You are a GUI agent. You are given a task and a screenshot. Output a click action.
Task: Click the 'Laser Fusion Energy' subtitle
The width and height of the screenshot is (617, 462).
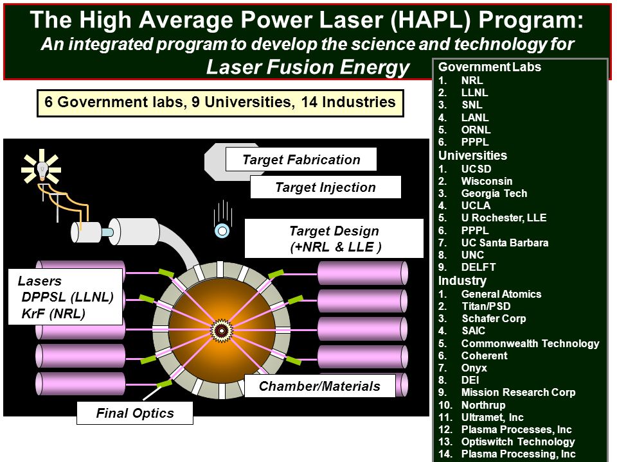click(308, 67)
